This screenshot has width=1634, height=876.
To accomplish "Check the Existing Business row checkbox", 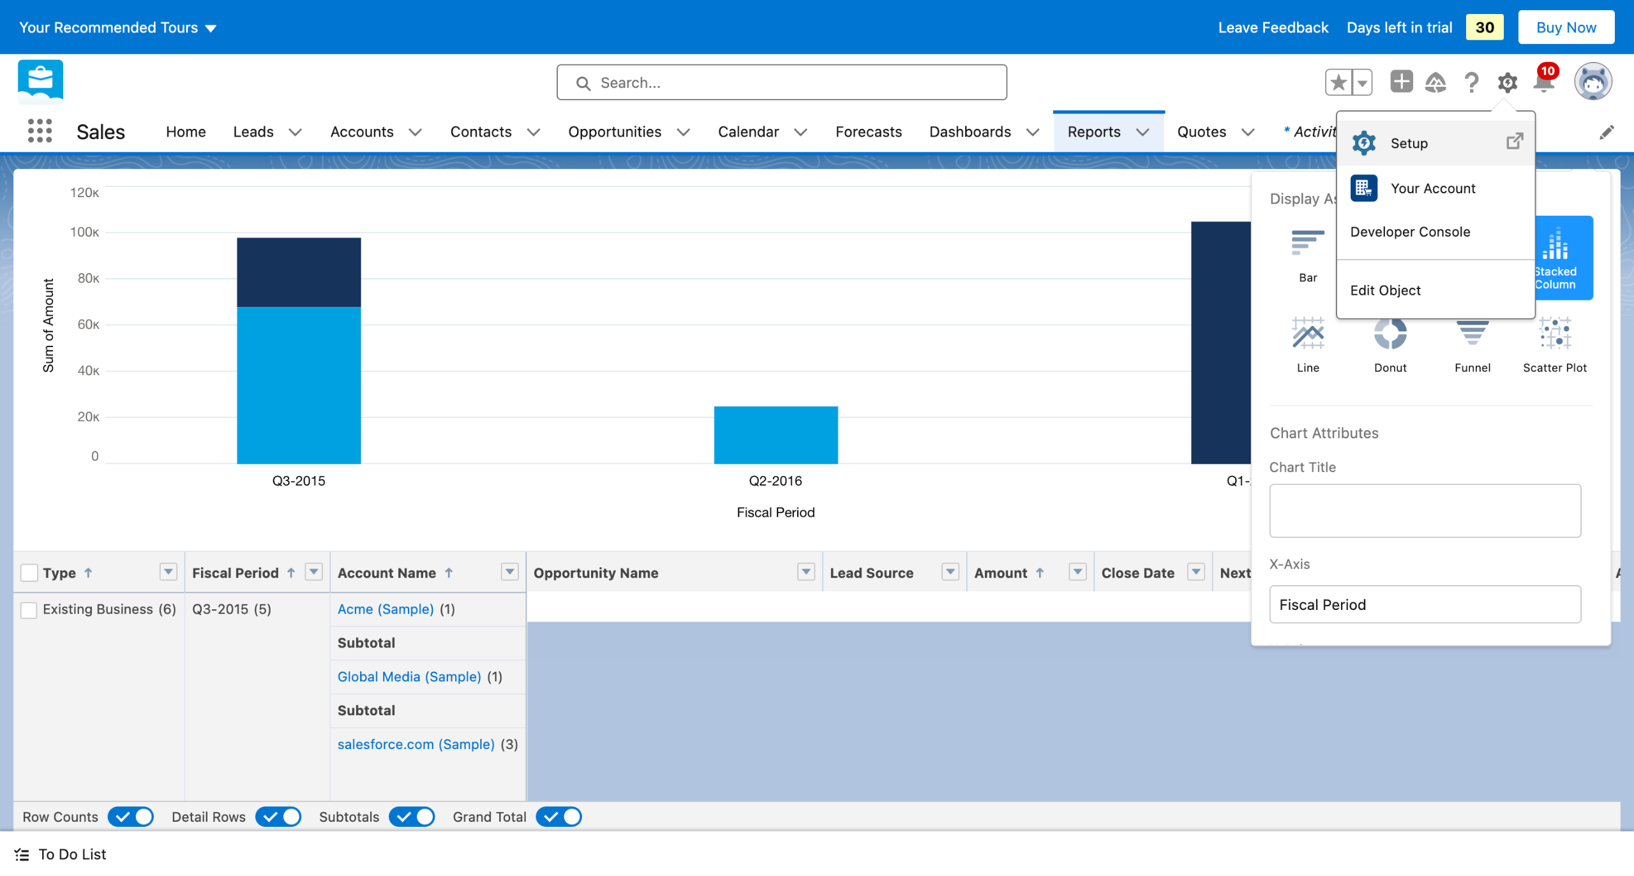I will click(x=29, y=609).
